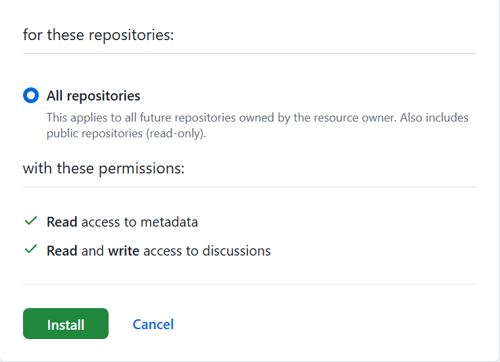Click the 'for these repositories:' heading
500x362 pixels.
[x=98, y=35]
